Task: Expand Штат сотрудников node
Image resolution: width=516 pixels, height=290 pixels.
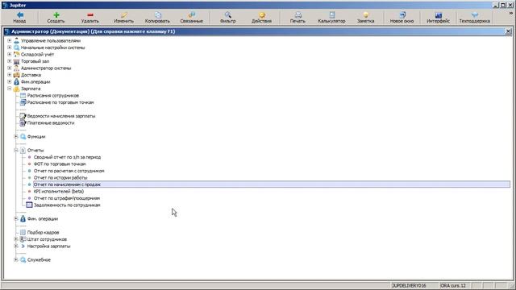Action: (x=16, y=239)
